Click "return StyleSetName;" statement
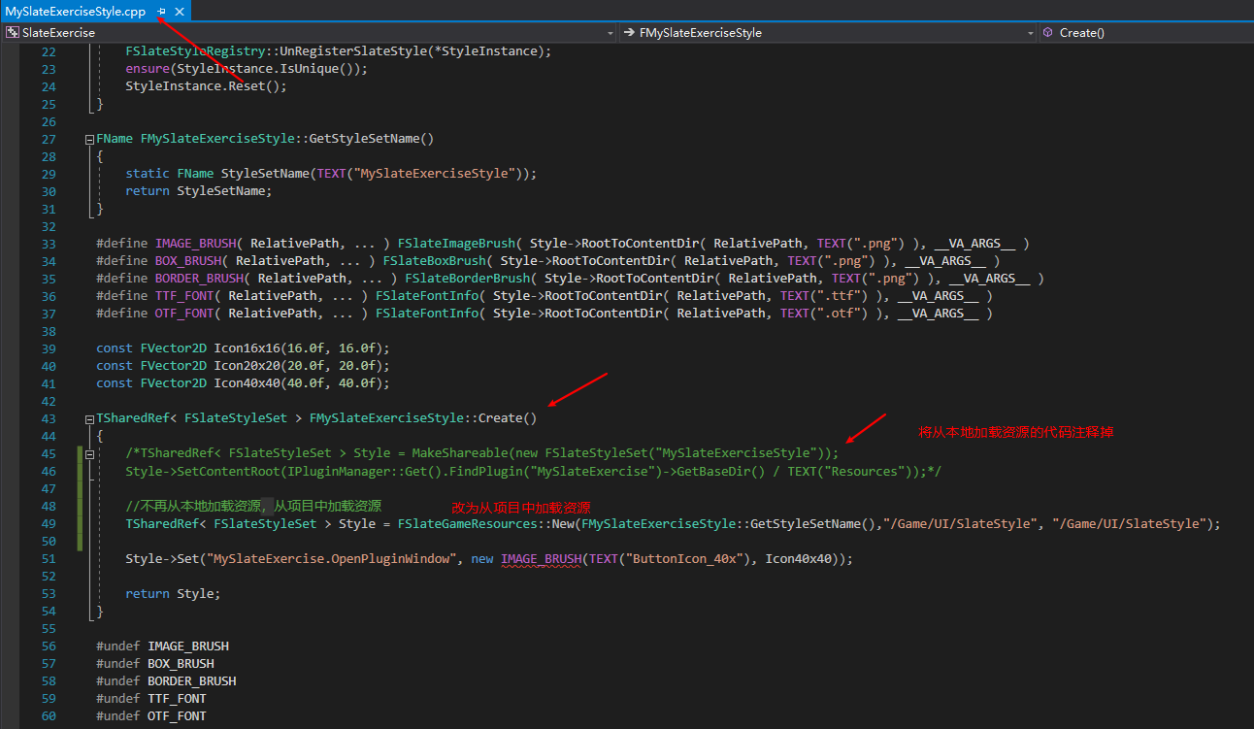This screenshot has width=1254, height=729. pos(199,191)
